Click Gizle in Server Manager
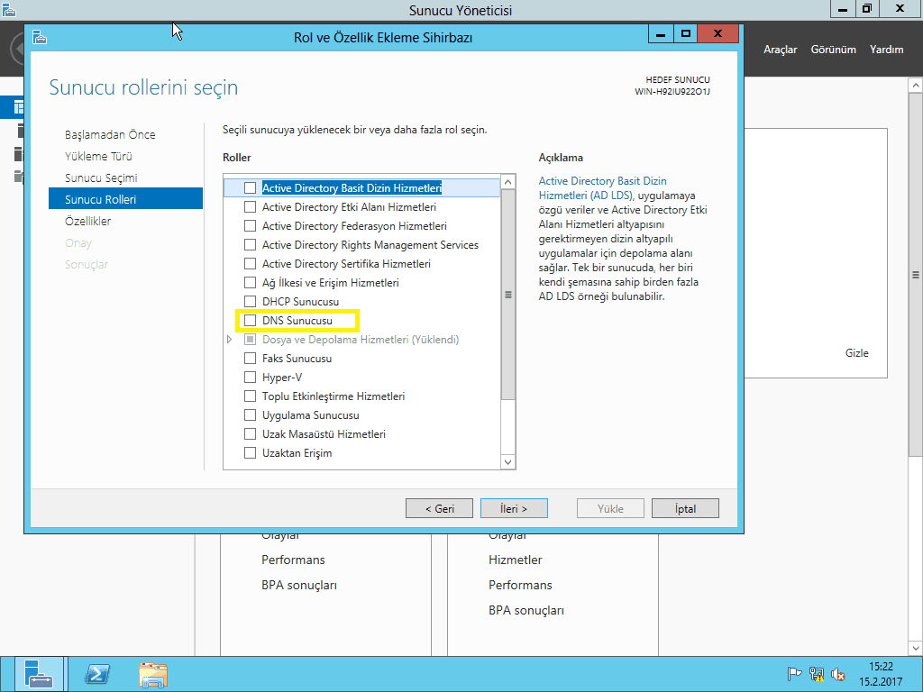 (x=857, y=353)
